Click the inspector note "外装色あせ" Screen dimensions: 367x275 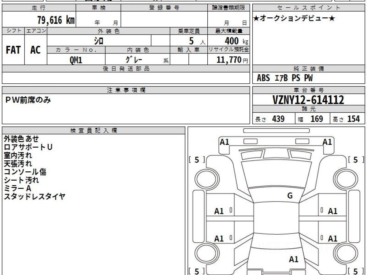click(x=21, y=139)
